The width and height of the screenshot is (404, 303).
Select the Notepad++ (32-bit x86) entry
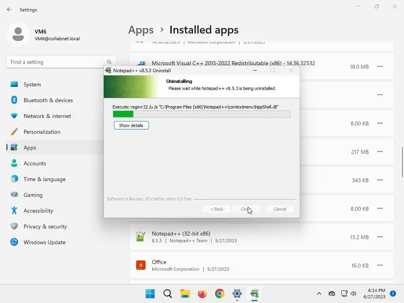(x=262, y=237)
